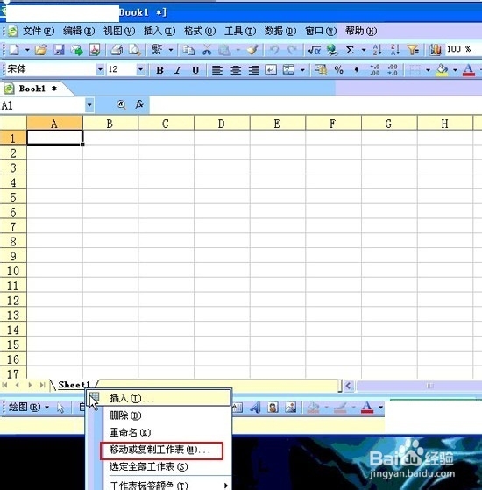Align cell text to the right
482x490 pixels.
[253, 70]
